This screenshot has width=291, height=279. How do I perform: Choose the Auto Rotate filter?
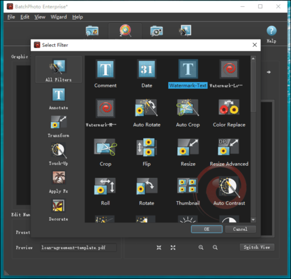click(147, 108)
